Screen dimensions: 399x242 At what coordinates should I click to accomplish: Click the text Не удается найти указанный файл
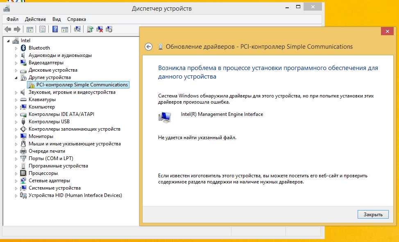coord(197,138)
